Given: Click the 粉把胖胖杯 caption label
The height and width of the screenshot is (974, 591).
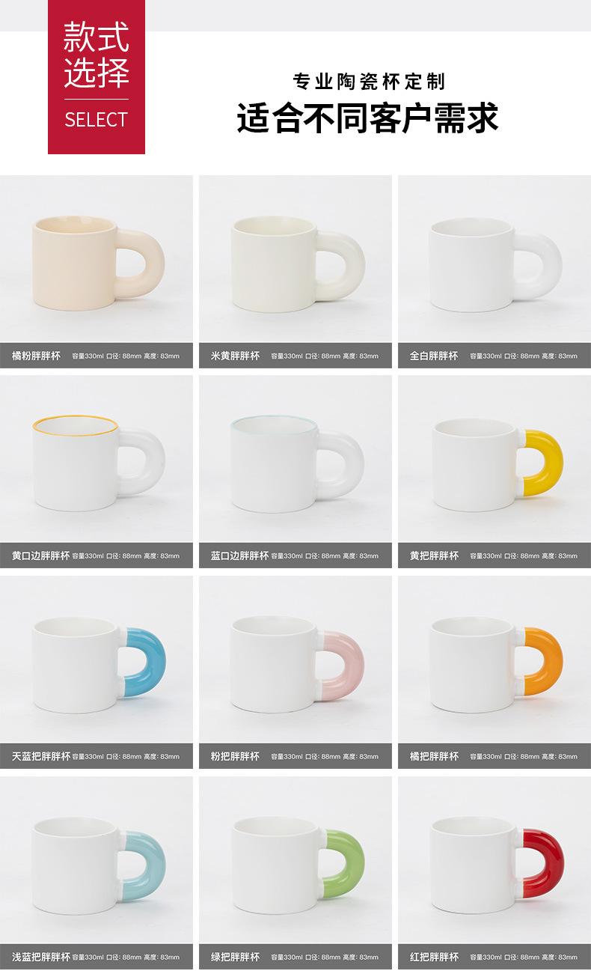Looking at the screenshot, I should pos(235,756).
